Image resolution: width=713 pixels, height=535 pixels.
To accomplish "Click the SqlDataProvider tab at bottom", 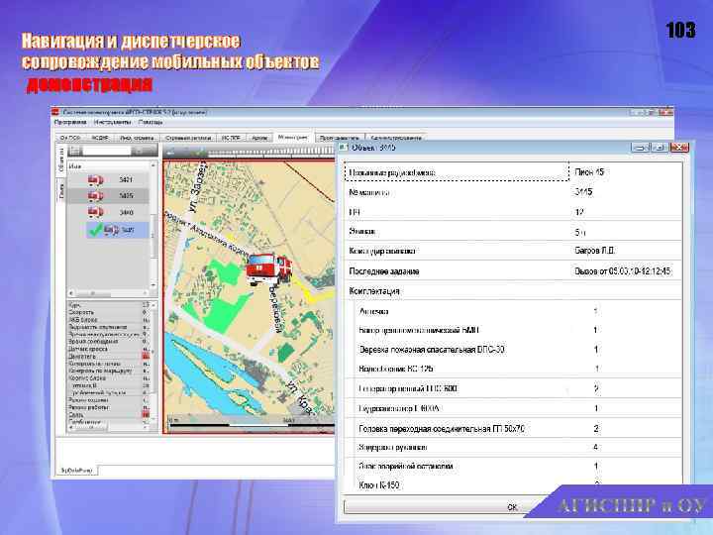I will point(77,470).
